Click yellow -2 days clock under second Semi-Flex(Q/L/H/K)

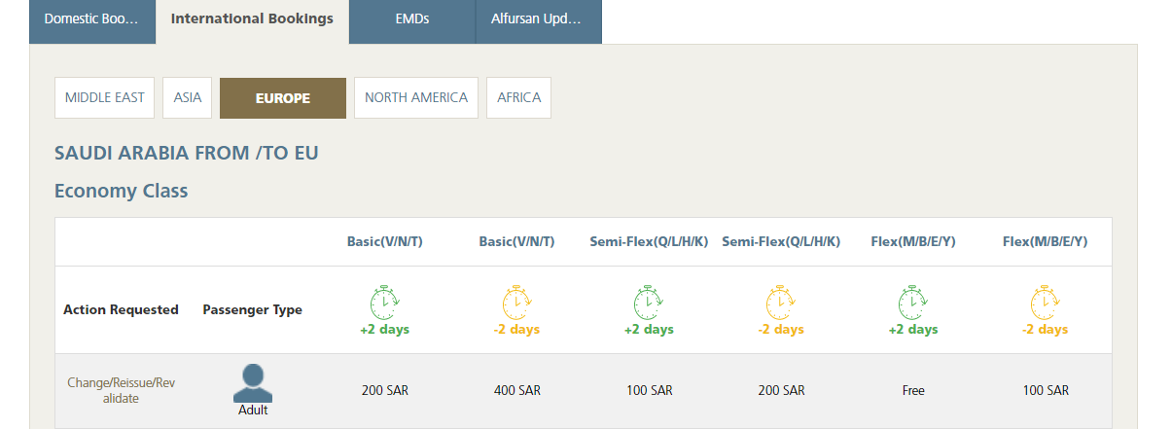tap(781, 303)
